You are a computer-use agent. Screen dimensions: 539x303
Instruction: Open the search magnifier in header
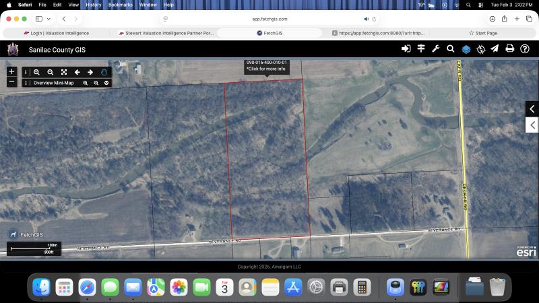coord(451,48)
